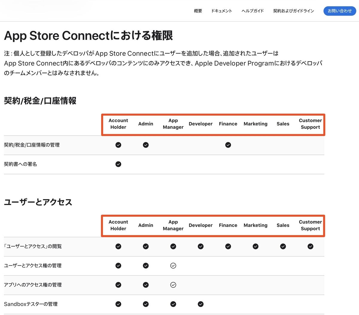Click Customer Support checkmark for 「ユーザーとアクセス」の閲覧
359x315 pixels.
point(311,246)
